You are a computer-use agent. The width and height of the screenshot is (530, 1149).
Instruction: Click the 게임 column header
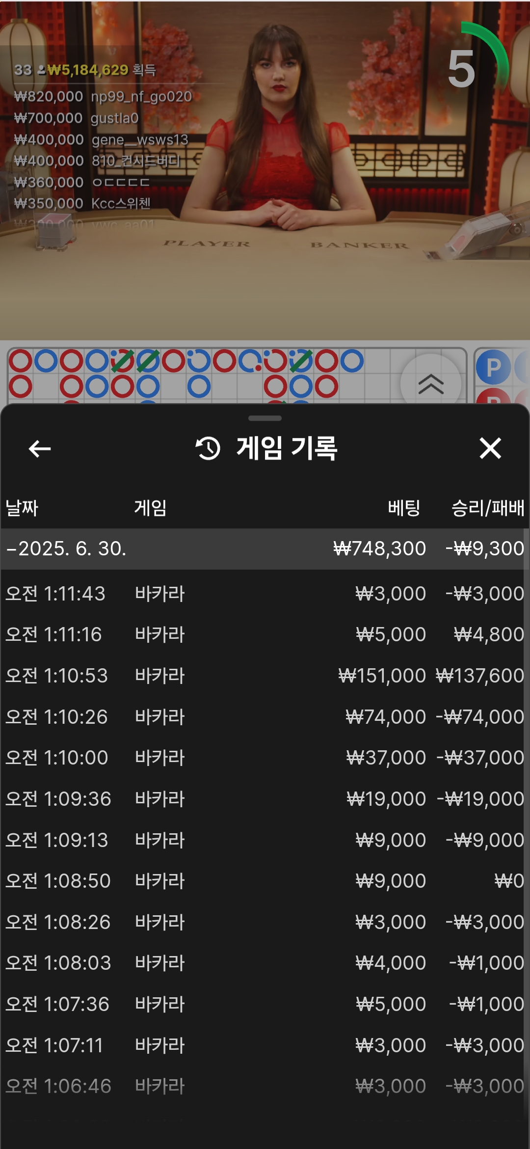coord(151,508)
